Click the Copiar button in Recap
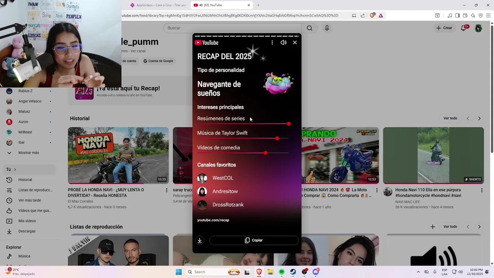This screenshot has height=278, width=494. 254,240
